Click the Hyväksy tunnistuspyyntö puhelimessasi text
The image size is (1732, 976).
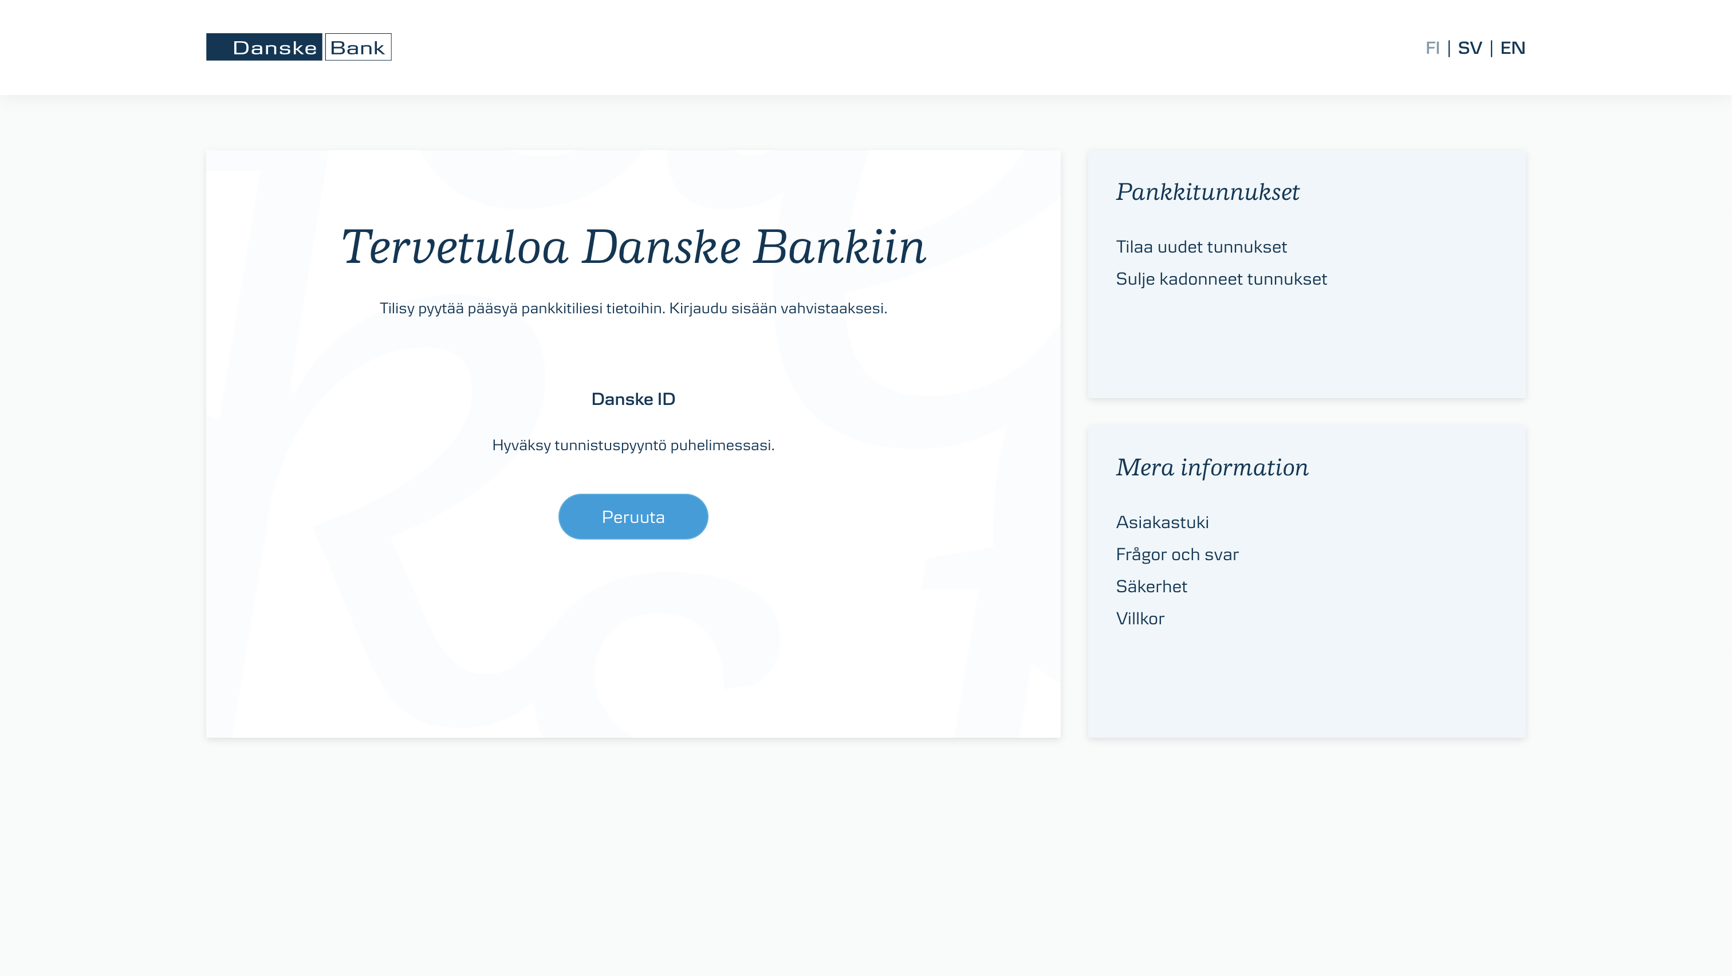coord(633,445)
